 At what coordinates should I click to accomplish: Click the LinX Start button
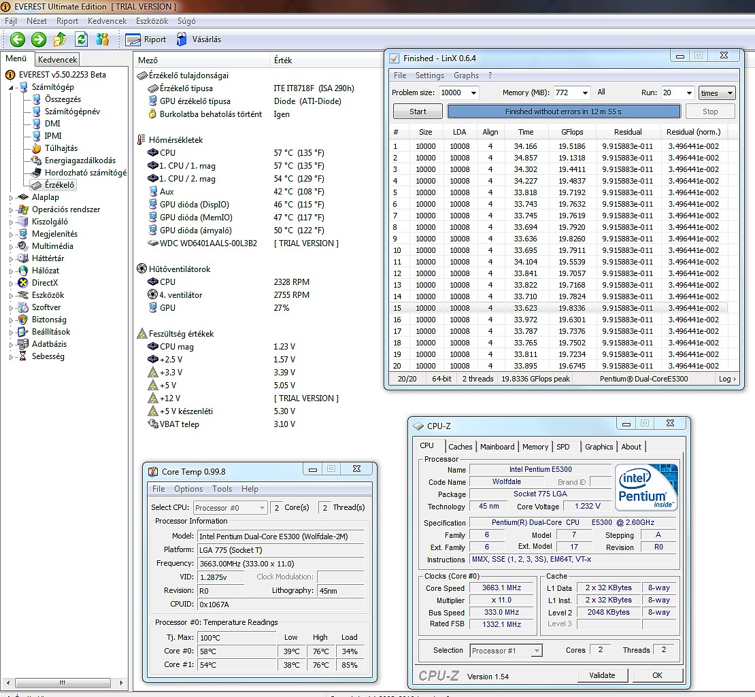(418, 112)
